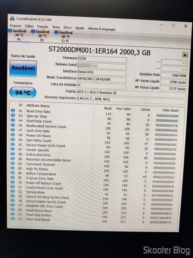Click status icon for Reallocated Sectors Count

pos(13,125)
